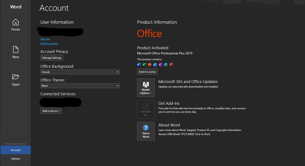Click the 'Product Activated' heading

click(x=153, y=48)
